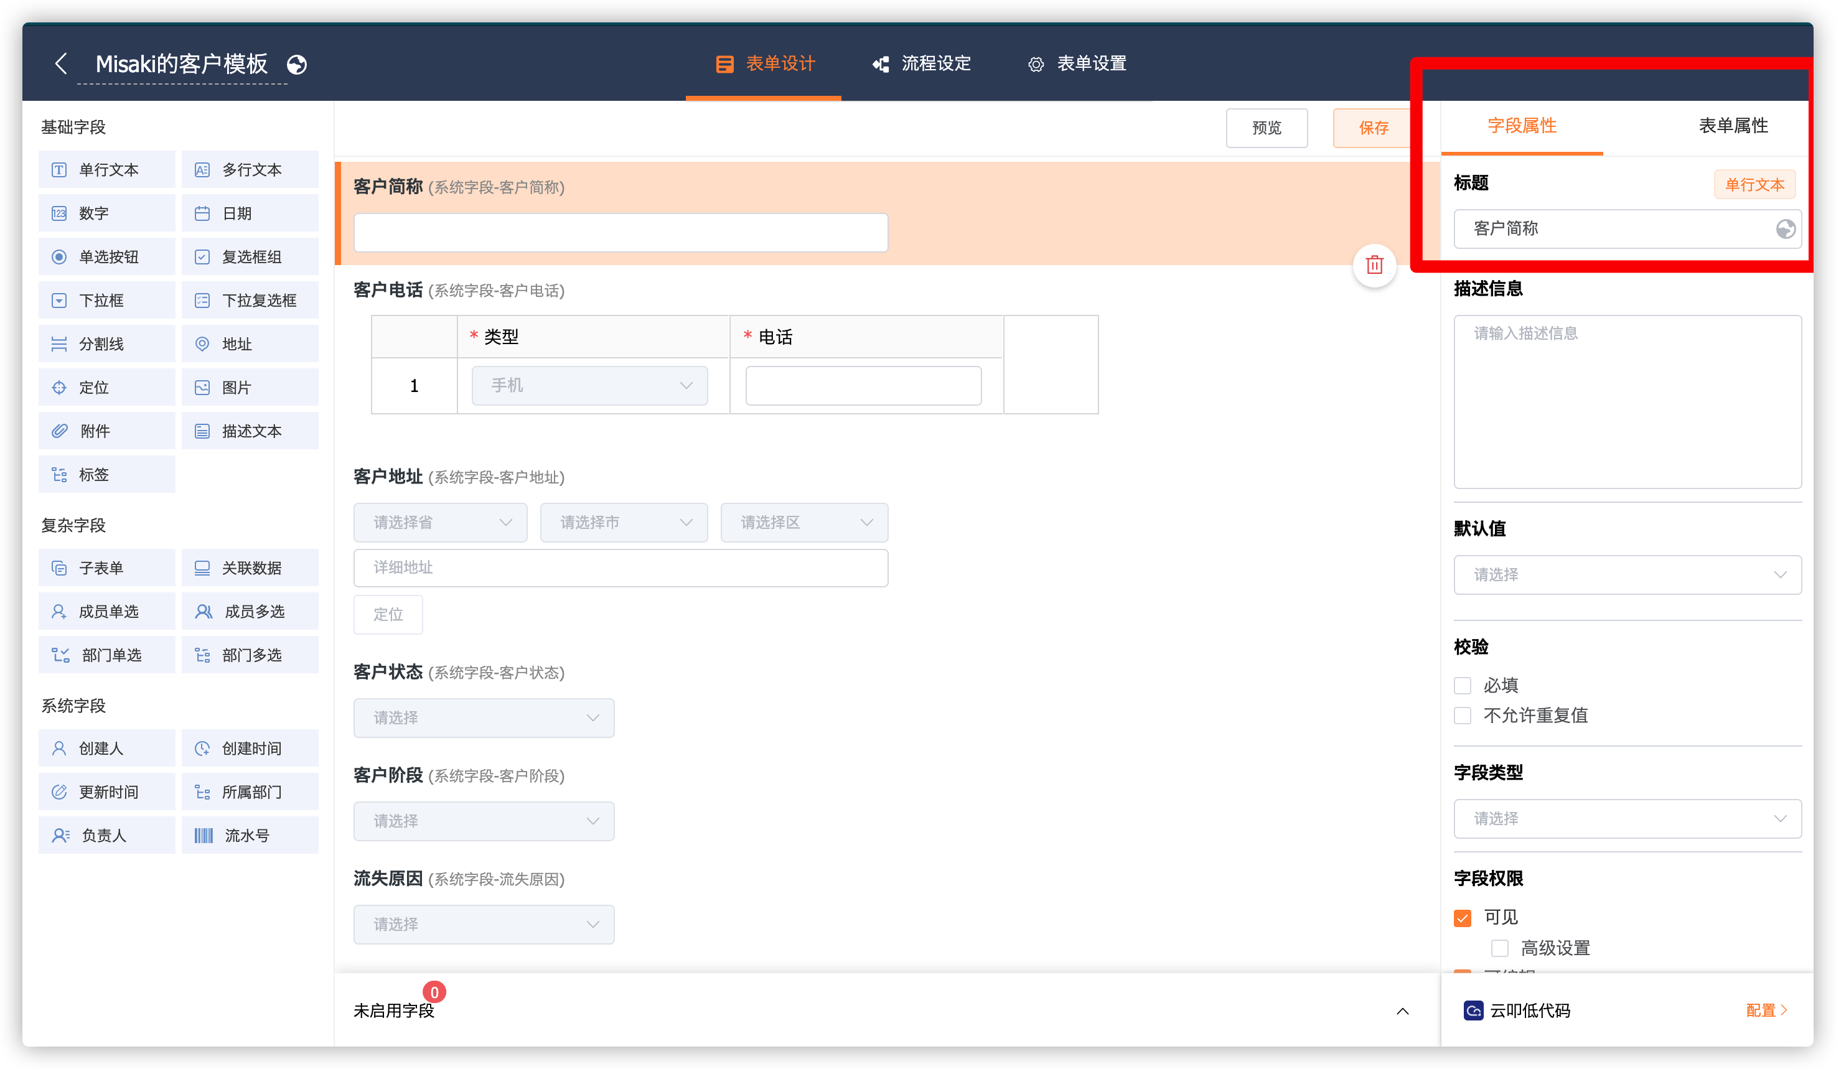Open the 请选择省 province dropdown
This screenshot has height=1069, width=1836.
coord(440,523)
